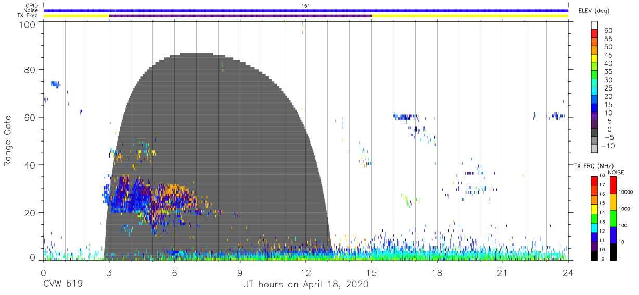Image resolution: width=639 pixels, height=295 pixels.
Task: Click the '21' tick label on time axis
Action: pos(502,272)
